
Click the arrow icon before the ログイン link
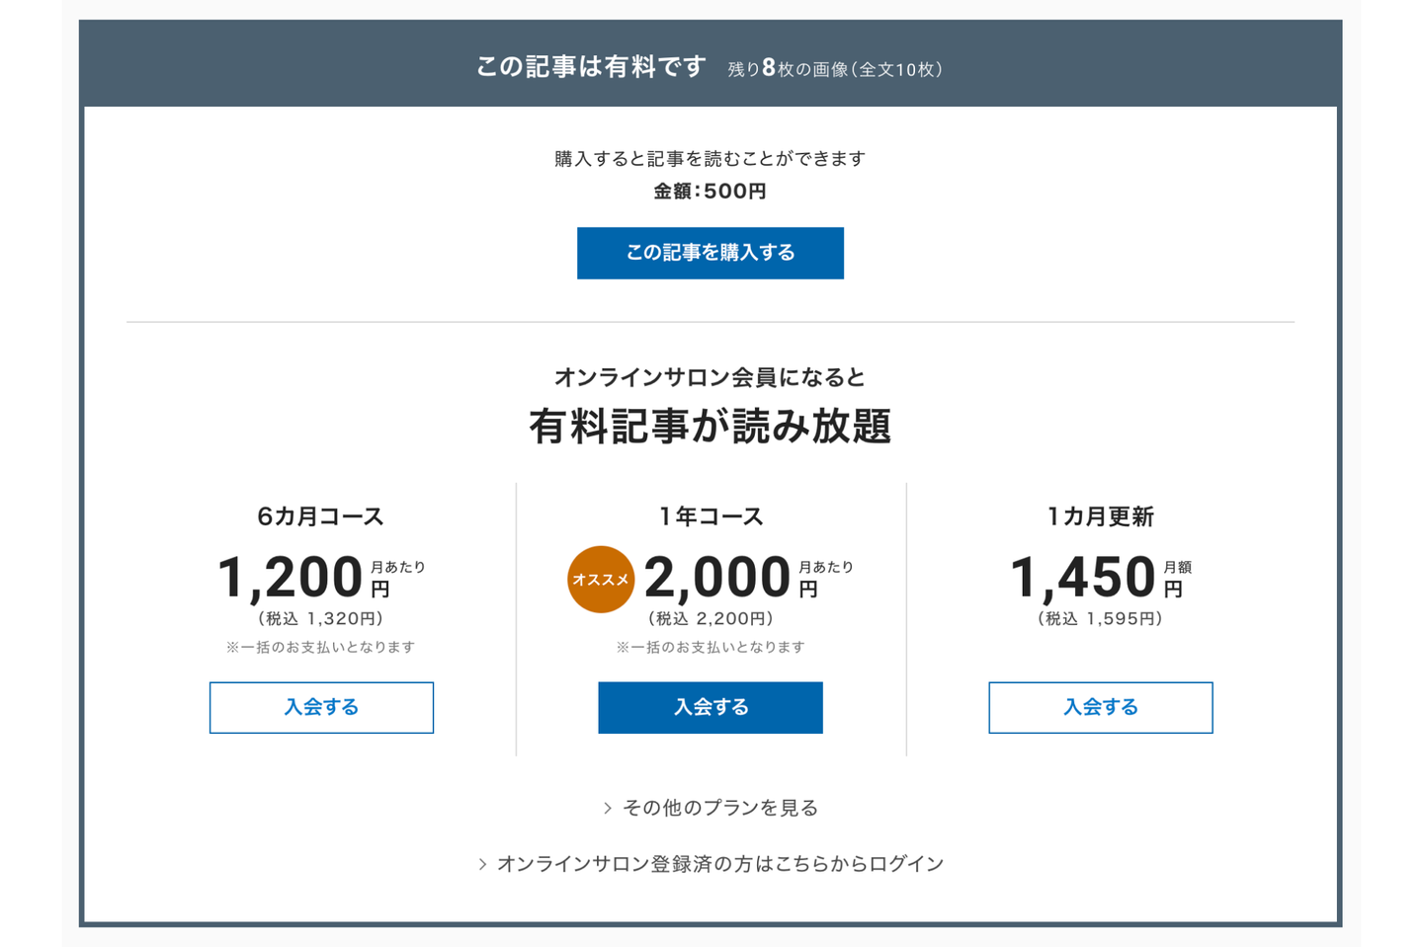click(482, 864)
